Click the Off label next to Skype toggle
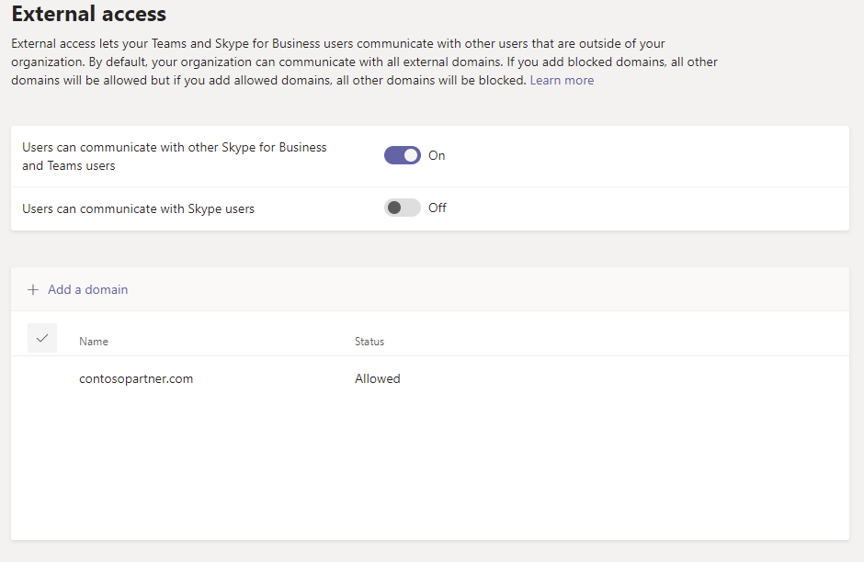The height and width of the screenshot is (562, 864). [x=438, y=208]
